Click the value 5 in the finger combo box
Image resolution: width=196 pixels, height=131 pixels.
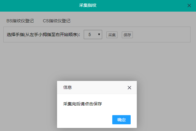tap(90, 35)
